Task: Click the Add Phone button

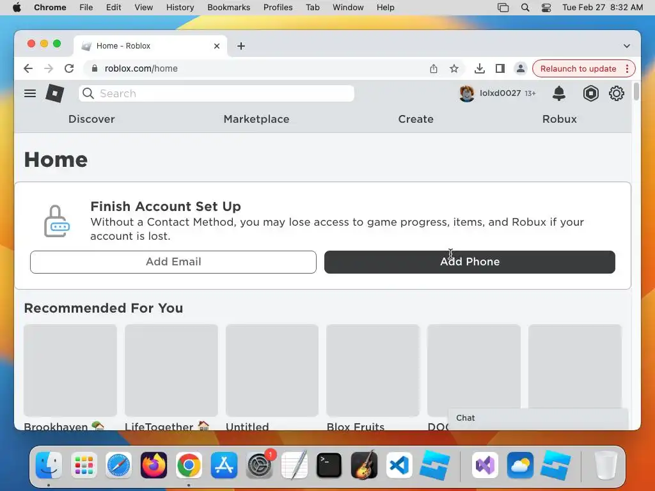Action: click(470, 261)
